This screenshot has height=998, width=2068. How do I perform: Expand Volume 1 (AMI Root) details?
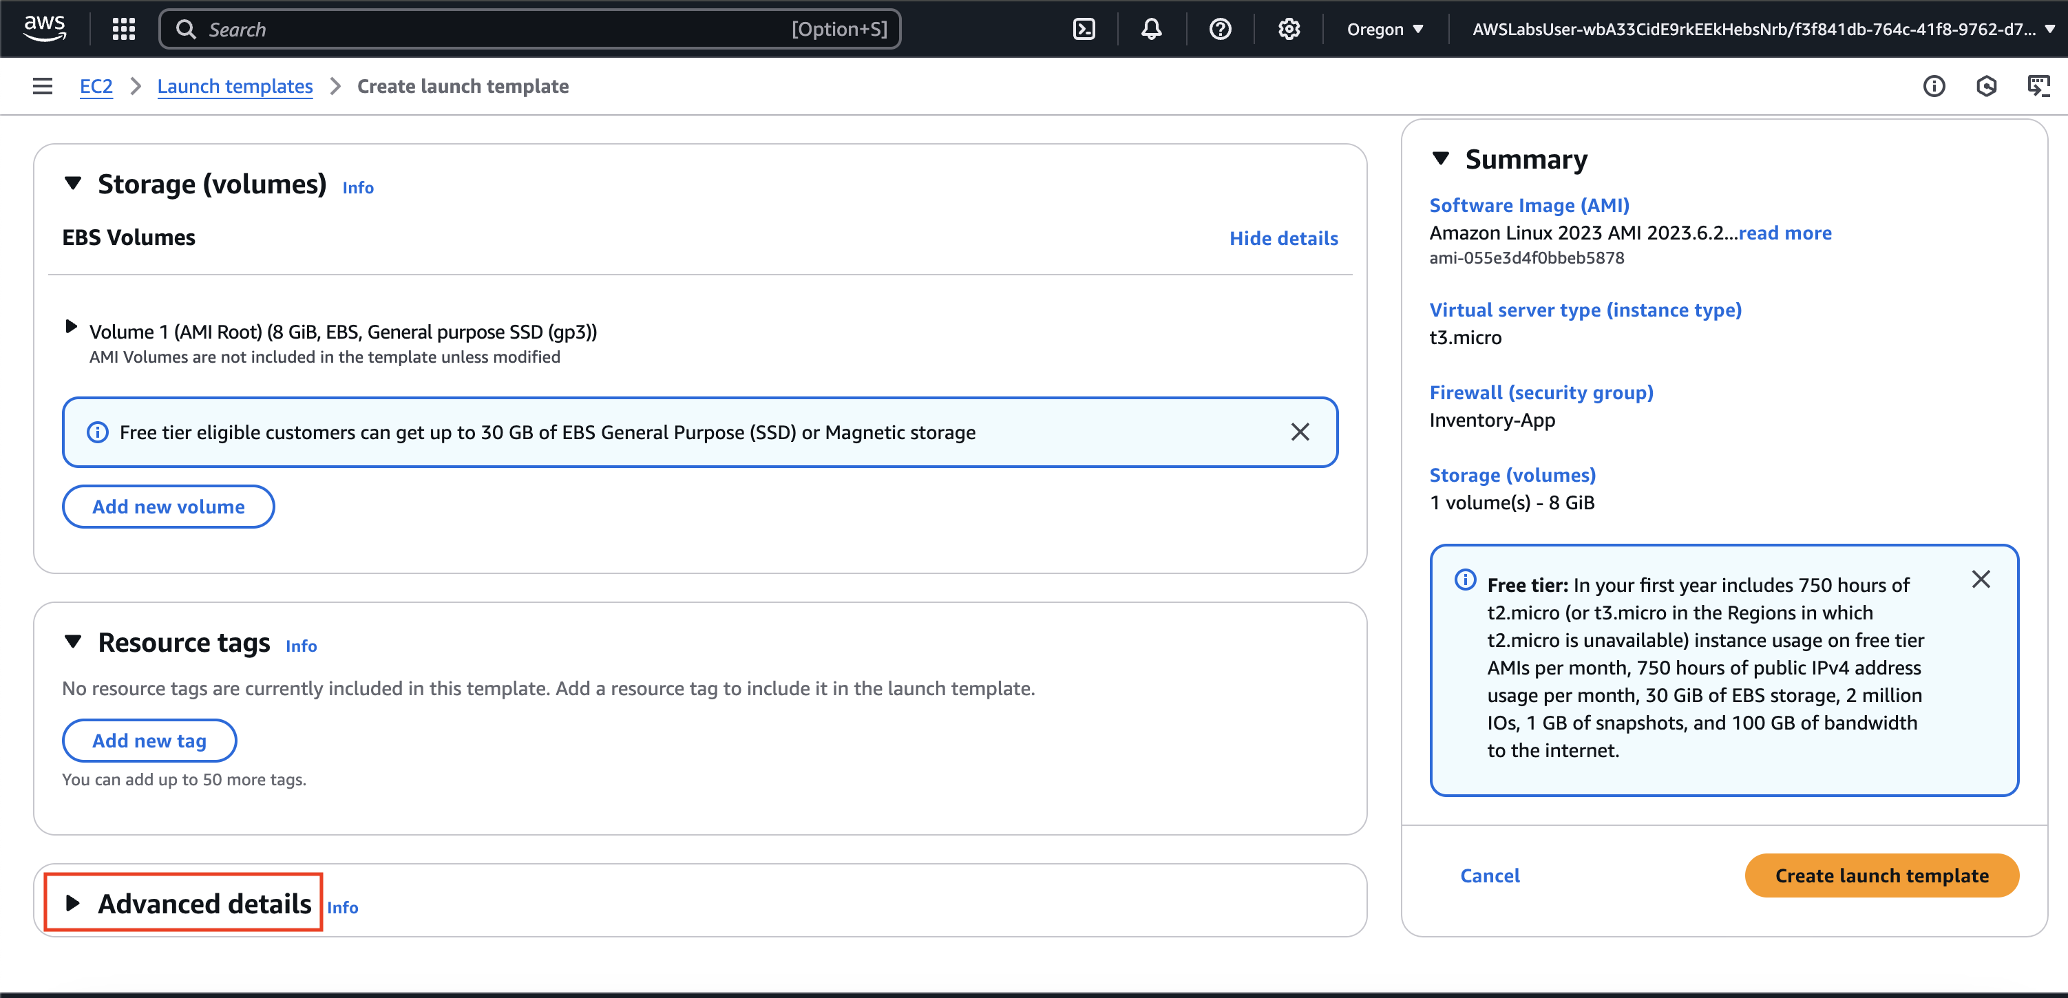point(72,327)
